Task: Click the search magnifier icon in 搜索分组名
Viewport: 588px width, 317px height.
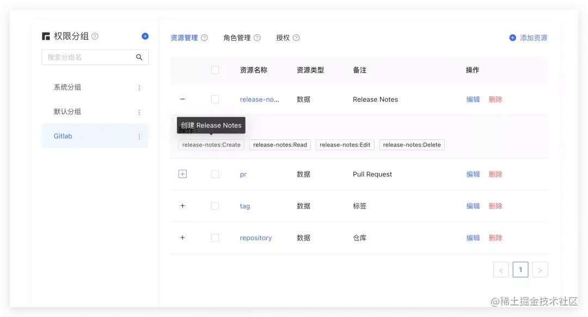Action: pyautogui.click(x=139, y=57)
